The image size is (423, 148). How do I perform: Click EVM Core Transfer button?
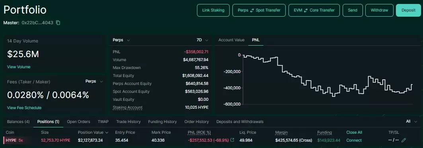click(x=314, y=10)
